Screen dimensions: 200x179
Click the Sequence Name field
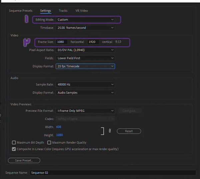coord(113,173)
